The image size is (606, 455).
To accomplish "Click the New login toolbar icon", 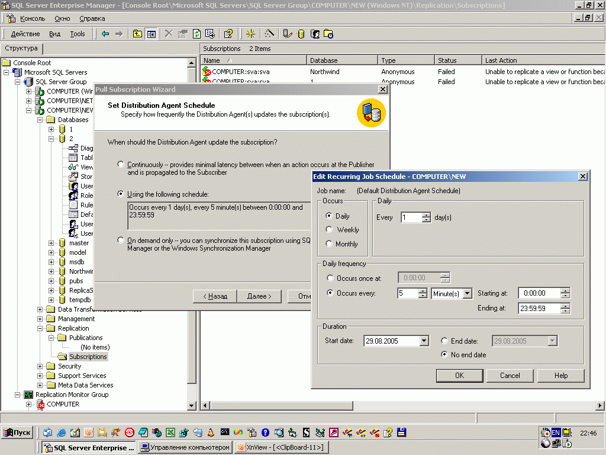I will (x=315, y=34).
